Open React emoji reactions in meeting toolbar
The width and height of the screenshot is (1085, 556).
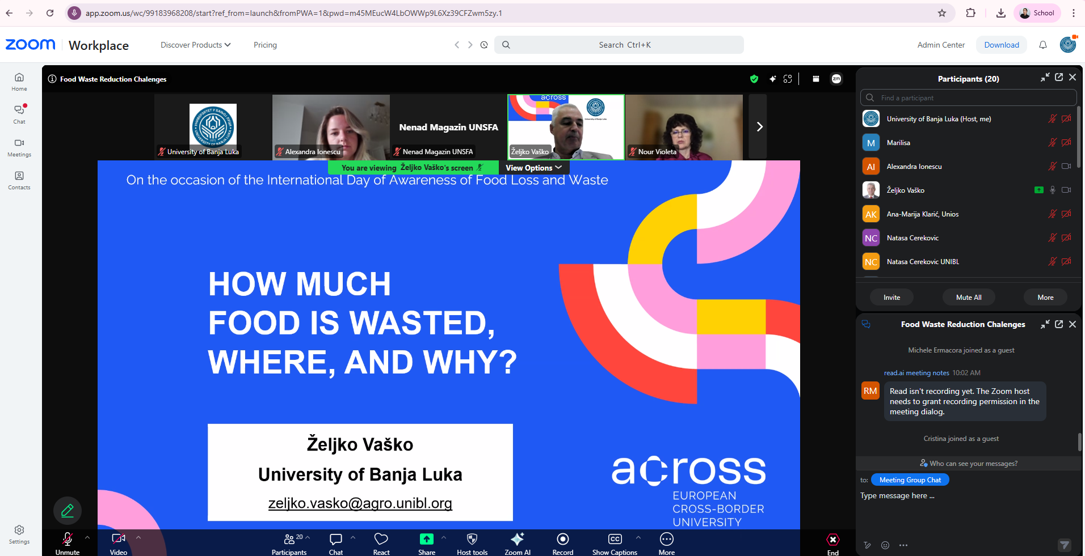(381, 543)
